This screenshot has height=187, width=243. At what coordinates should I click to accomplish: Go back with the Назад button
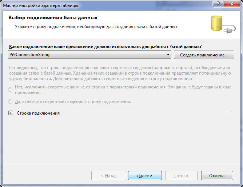[x=109, y=176]
